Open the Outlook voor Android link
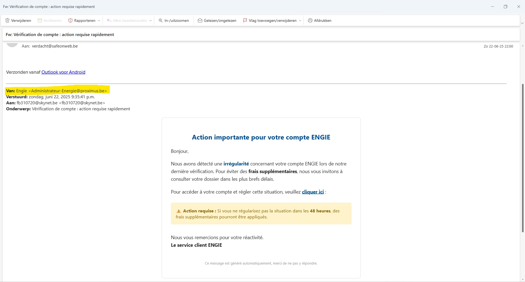525x282 pixels. point(63,72)
